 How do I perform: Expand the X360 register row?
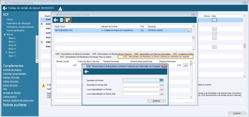coord(42,24)
